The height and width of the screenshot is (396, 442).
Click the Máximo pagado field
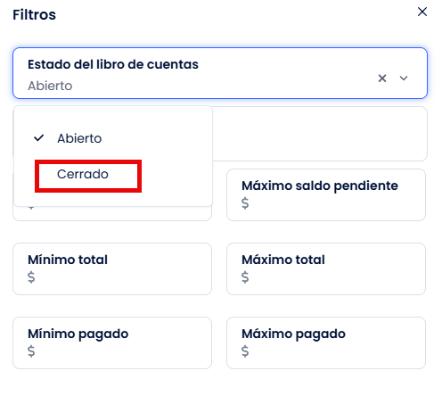(326, 343)
